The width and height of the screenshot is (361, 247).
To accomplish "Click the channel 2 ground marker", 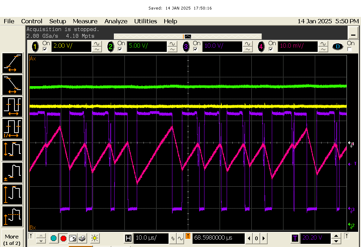I will pyautogui.click(x=351, y=225).
